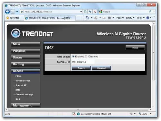
Task: Open the Wireless navigation section
Action: [25, 51]
